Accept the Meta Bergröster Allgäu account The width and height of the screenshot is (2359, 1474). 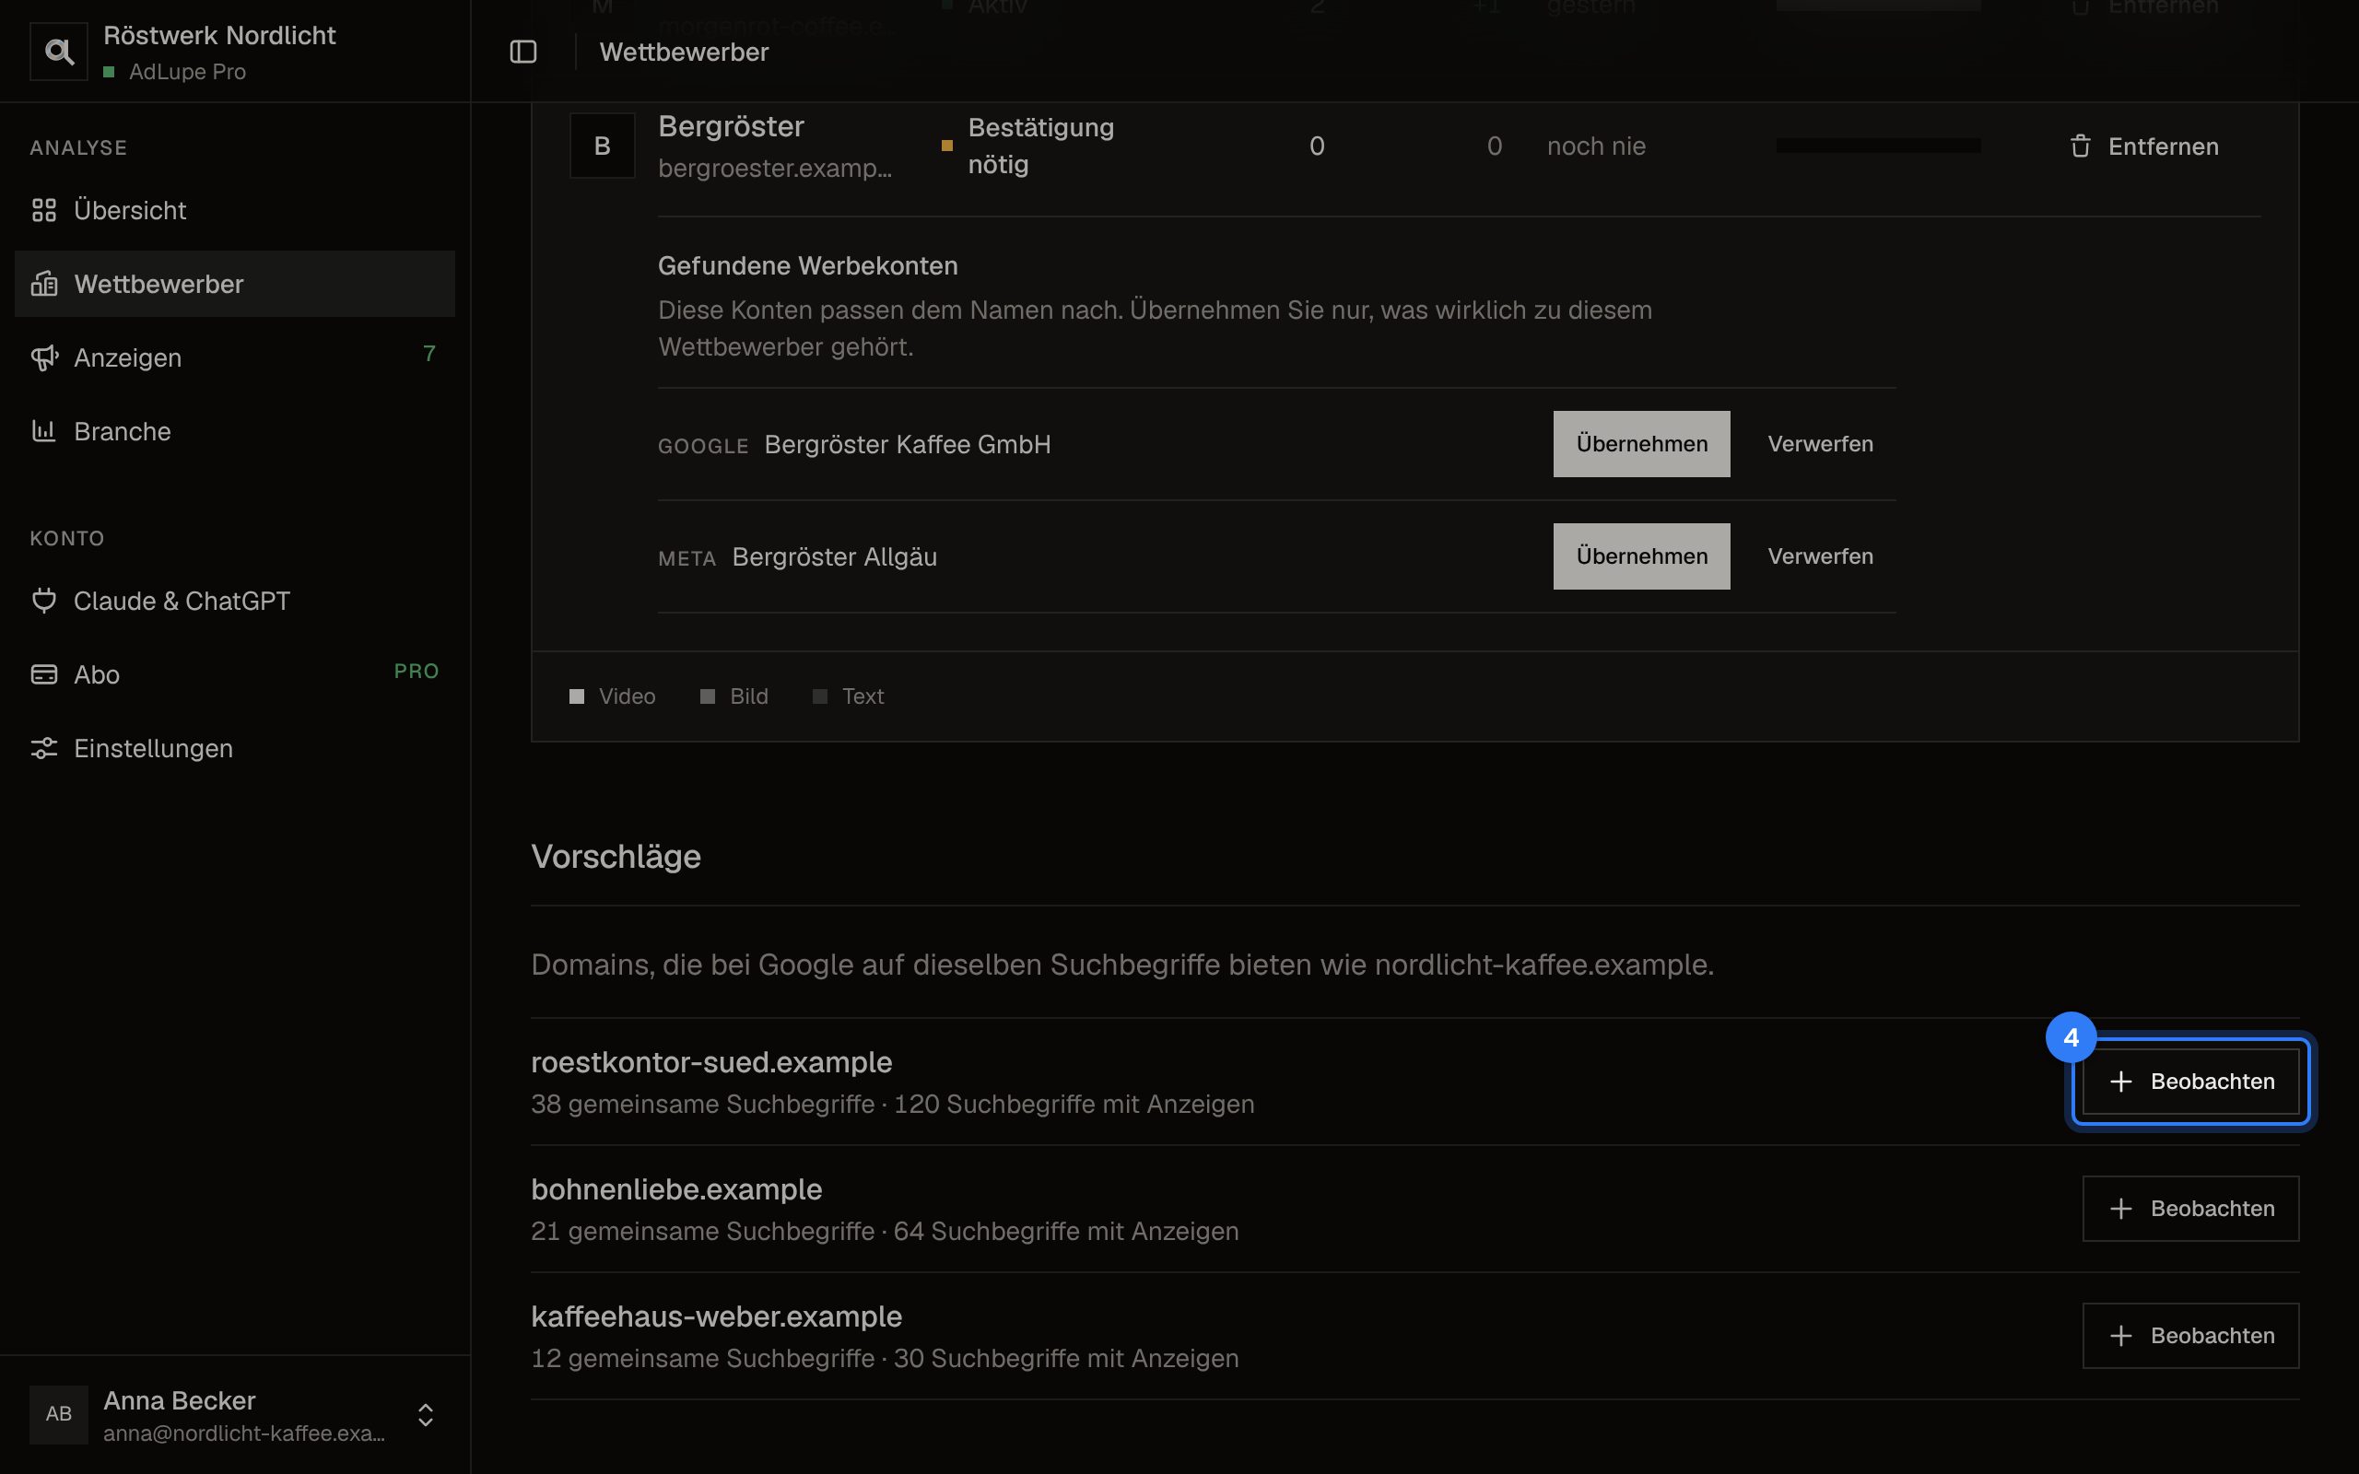click(x=1641, y=556)
